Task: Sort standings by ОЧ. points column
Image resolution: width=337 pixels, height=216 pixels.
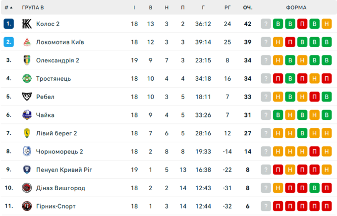Action: point(247,7)
